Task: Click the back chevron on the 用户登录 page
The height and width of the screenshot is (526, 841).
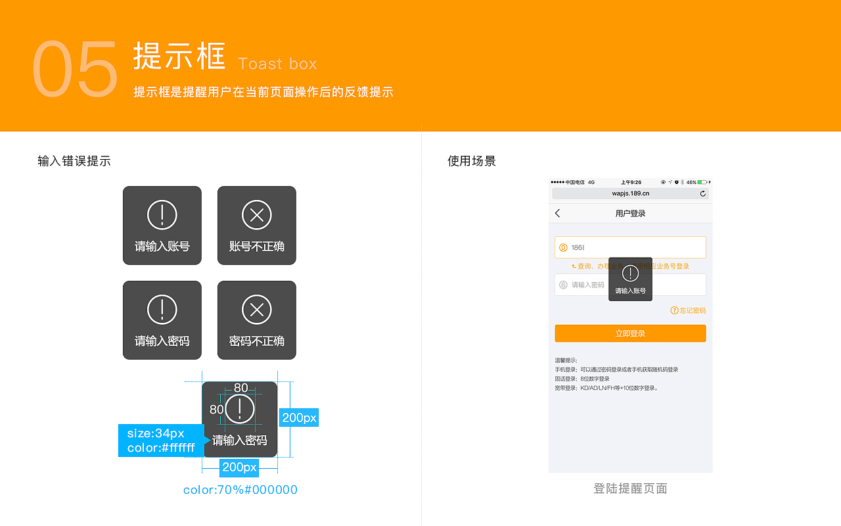Action: 557,213
